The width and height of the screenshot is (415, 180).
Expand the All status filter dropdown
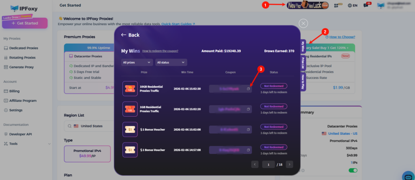point(171,62)
